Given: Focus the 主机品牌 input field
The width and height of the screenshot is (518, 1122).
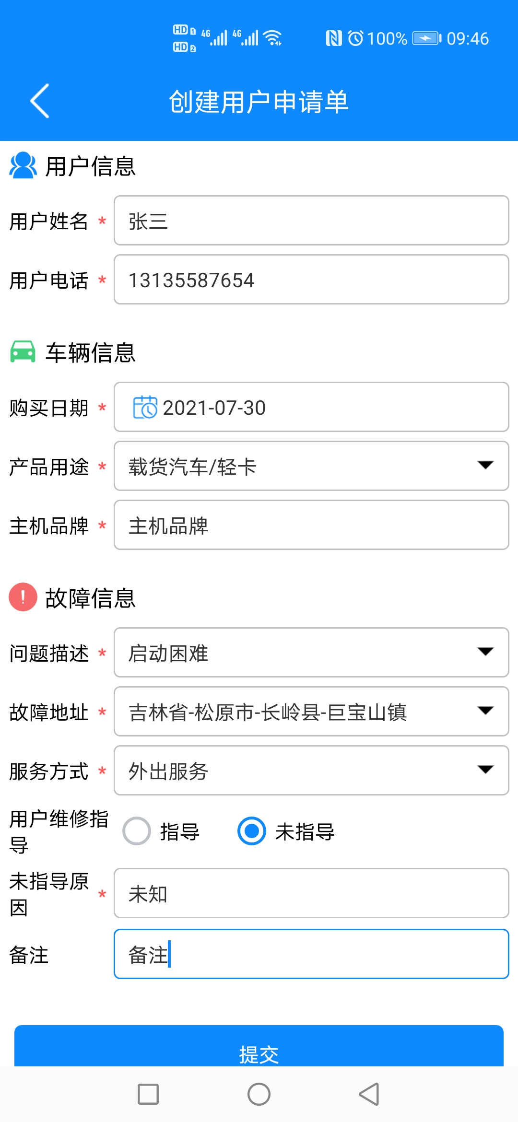Looking at the screenshot, I should pos(311,525).
